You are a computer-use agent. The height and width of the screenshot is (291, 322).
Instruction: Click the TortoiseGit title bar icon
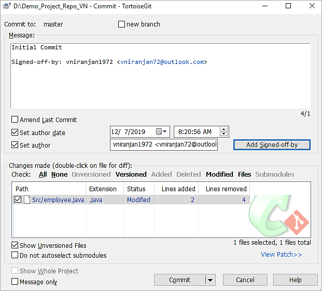[7, 6]
